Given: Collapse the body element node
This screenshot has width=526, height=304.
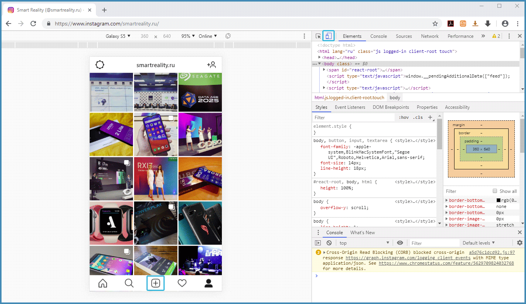Looking at the screenshot, I should pyautogui.click(x=320, y=63).
